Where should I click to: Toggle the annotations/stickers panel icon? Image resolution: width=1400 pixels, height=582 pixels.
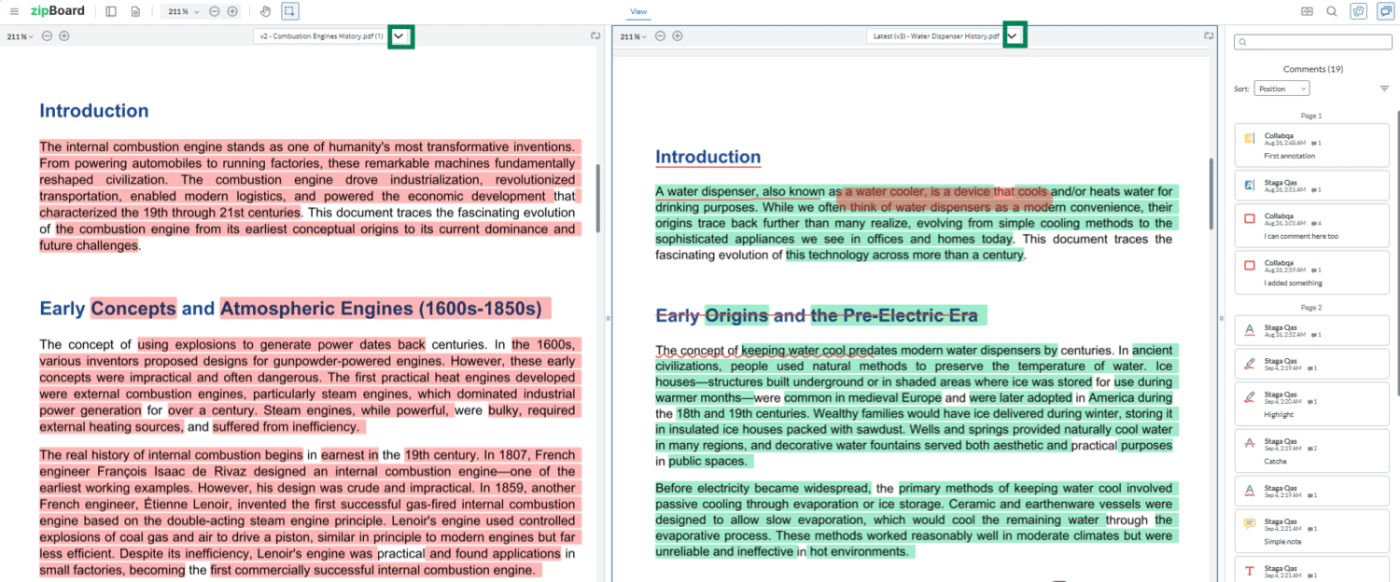click(x=1359, y=11)
